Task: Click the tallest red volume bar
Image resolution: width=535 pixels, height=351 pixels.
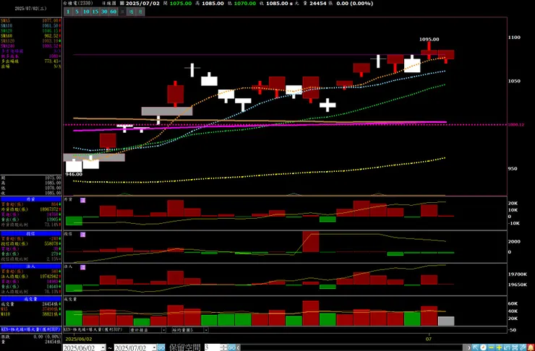Action: pyautogui.click(x=310, y=313)
